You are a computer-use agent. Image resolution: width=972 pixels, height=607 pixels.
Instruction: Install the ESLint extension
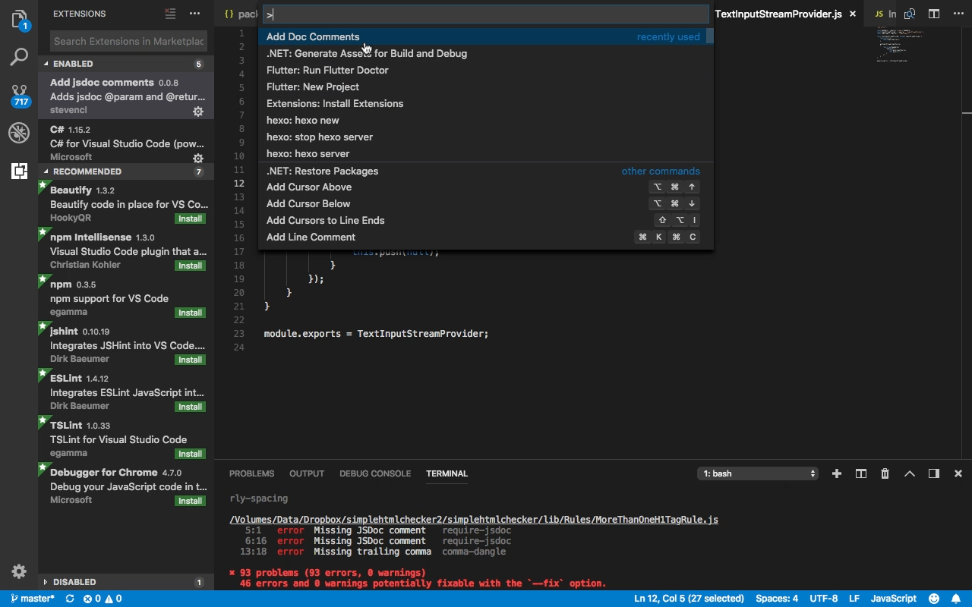point(190,407)
